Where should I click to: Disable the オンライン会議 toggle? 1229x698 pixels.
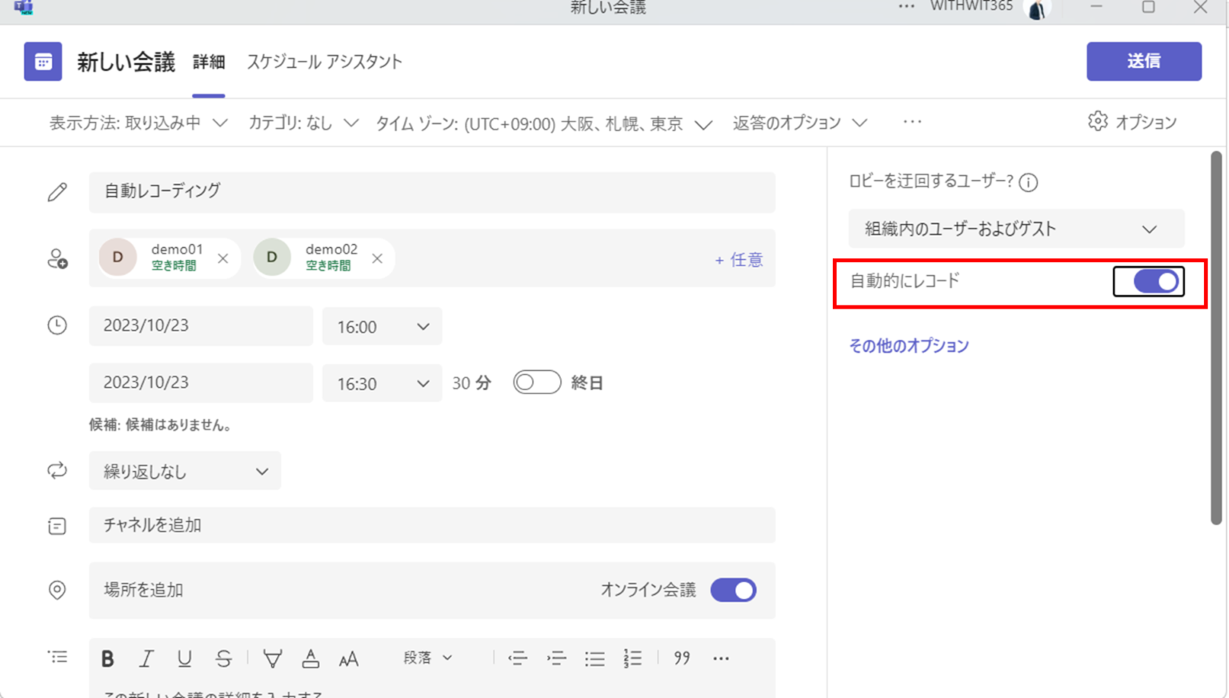[x=733, y=590]
